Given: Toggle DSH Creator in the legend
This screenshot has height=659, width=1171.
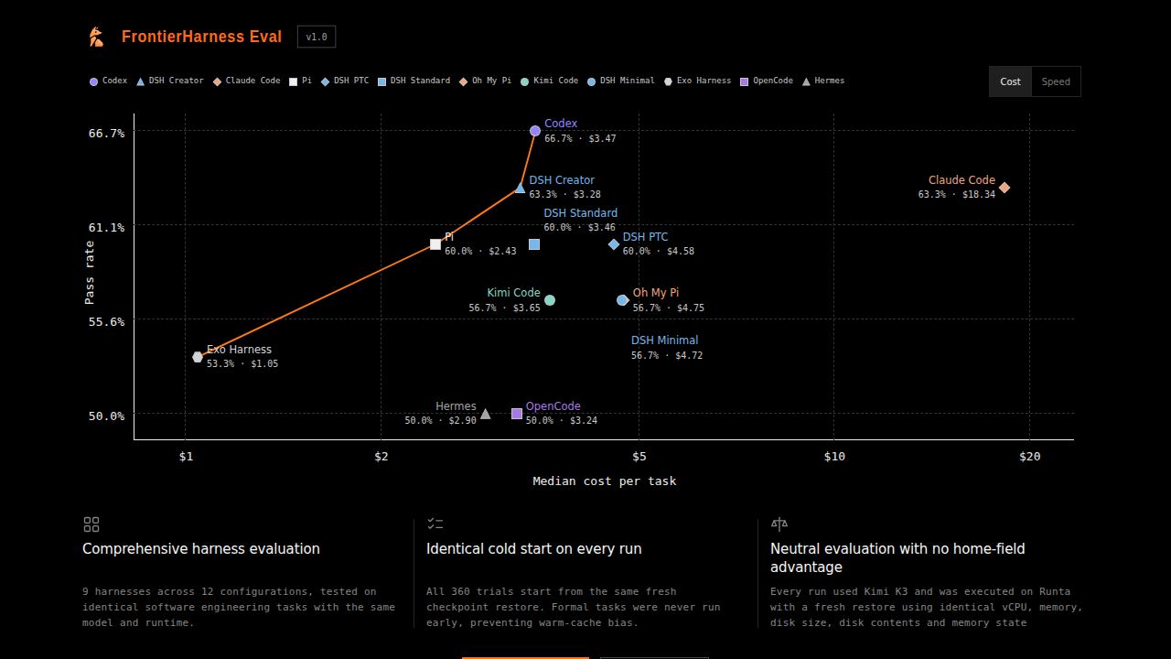Looking at the screenshot, I should pyautogui.click(x=170, y=81).
